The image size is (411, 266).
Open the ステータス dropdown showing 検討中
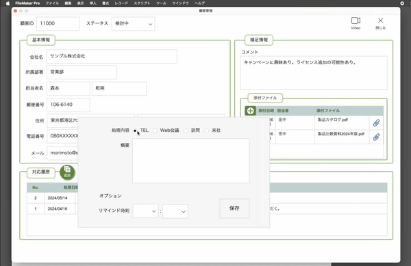pyautogui.click(x=133, y=24)
